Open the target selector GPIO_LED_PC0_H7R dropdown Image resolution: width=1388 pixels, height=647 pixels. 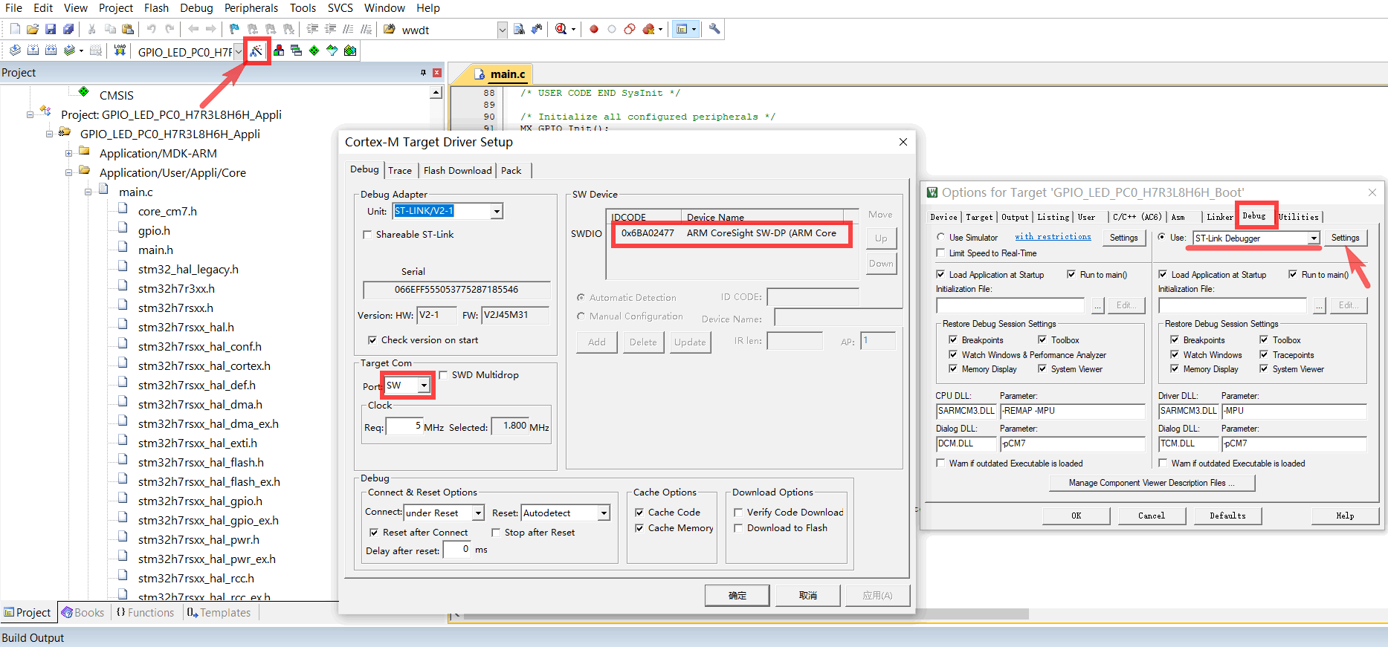(x=239, y=51)
